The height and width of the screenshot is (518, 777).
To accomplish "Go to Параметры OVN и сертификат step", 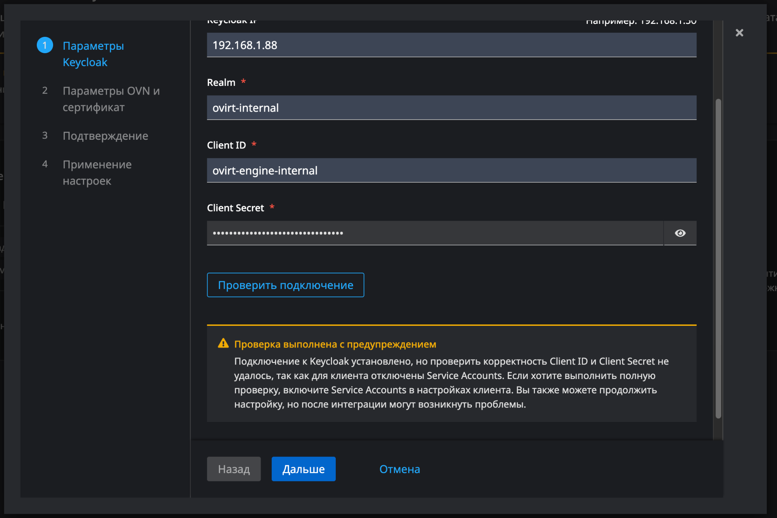I will (111, 99).
